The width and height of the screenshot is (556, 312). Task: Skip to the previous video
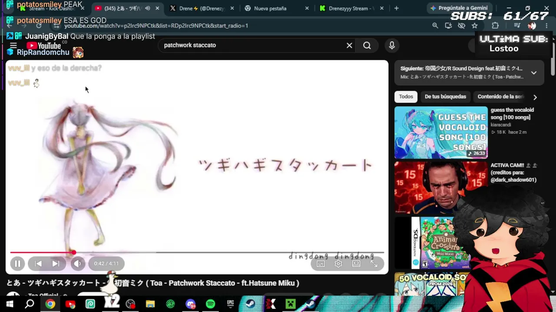pos(38,263)
